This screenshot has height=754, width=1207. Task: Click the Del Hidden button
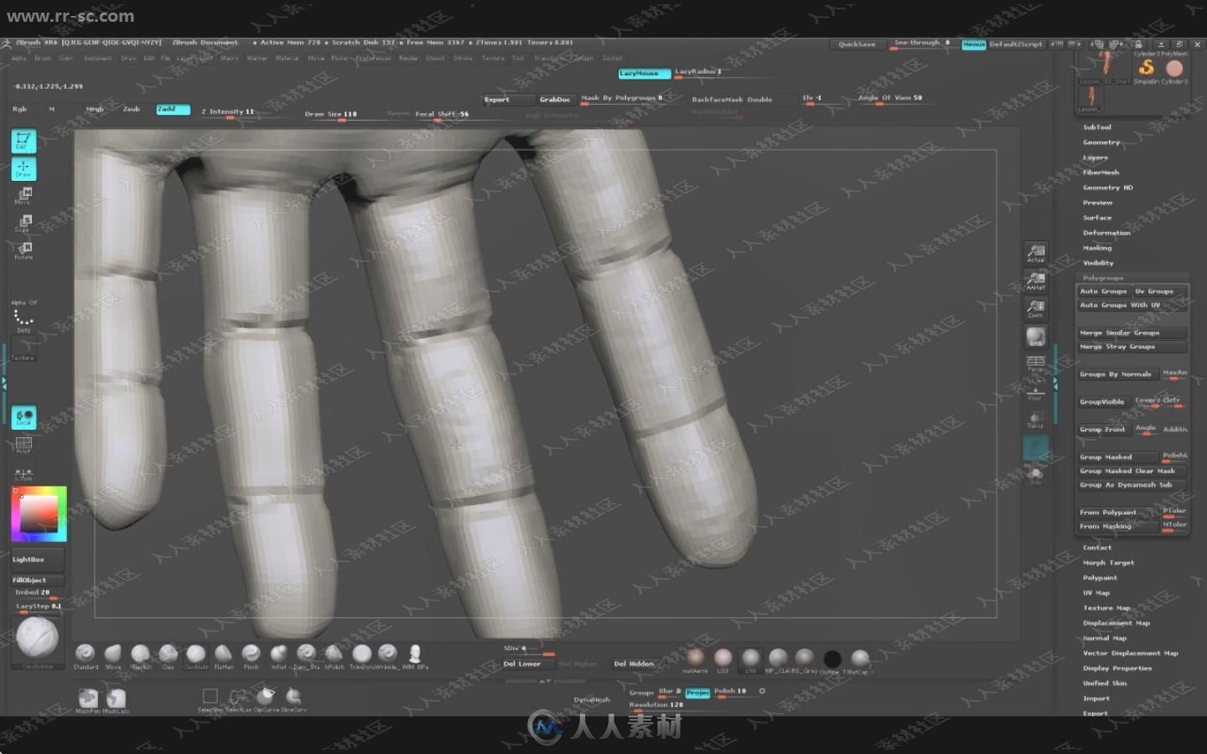click(634, 664)
